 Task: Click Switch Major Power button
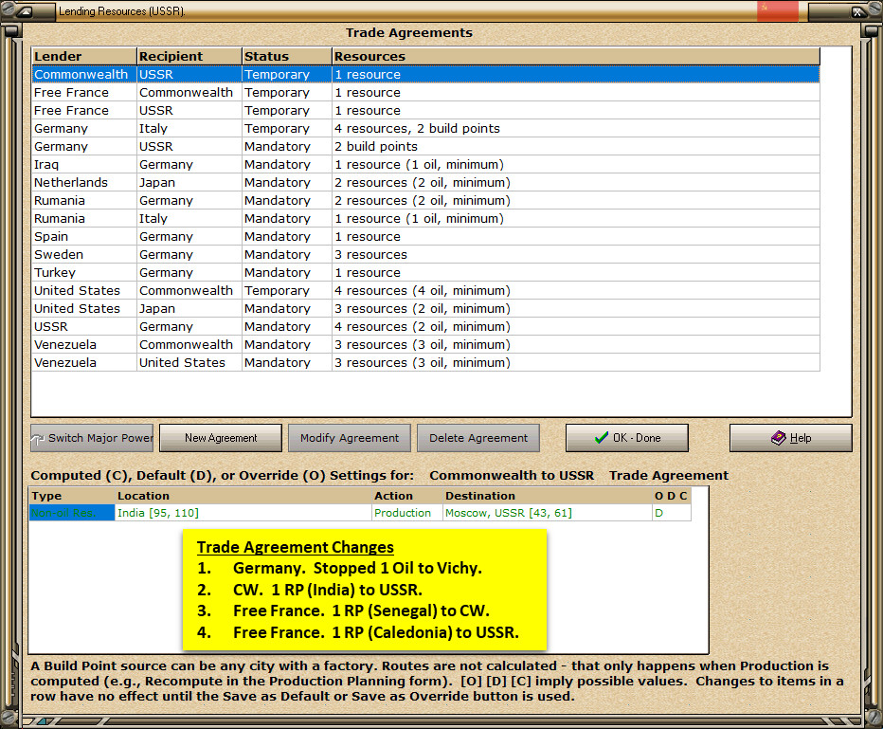92,438
